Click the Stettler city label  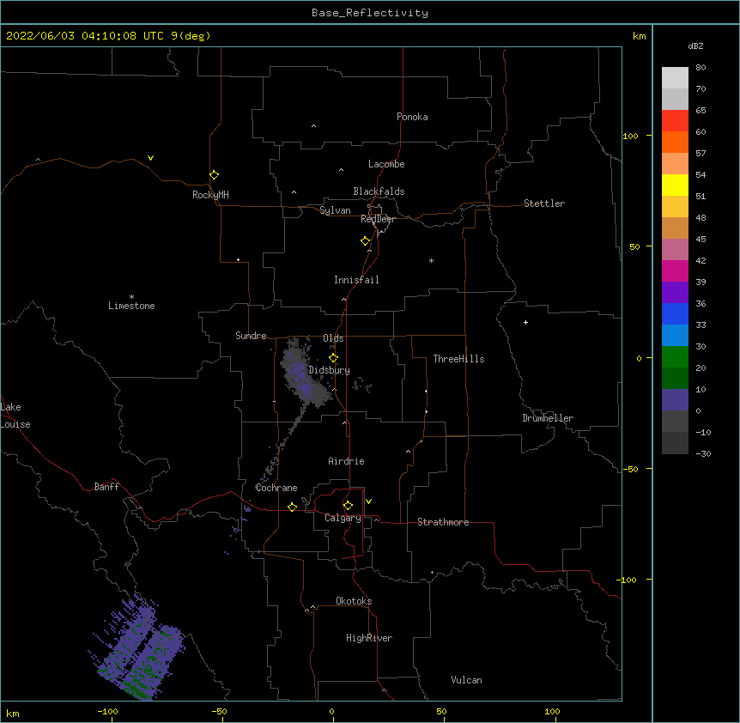[x=544, y=204]
